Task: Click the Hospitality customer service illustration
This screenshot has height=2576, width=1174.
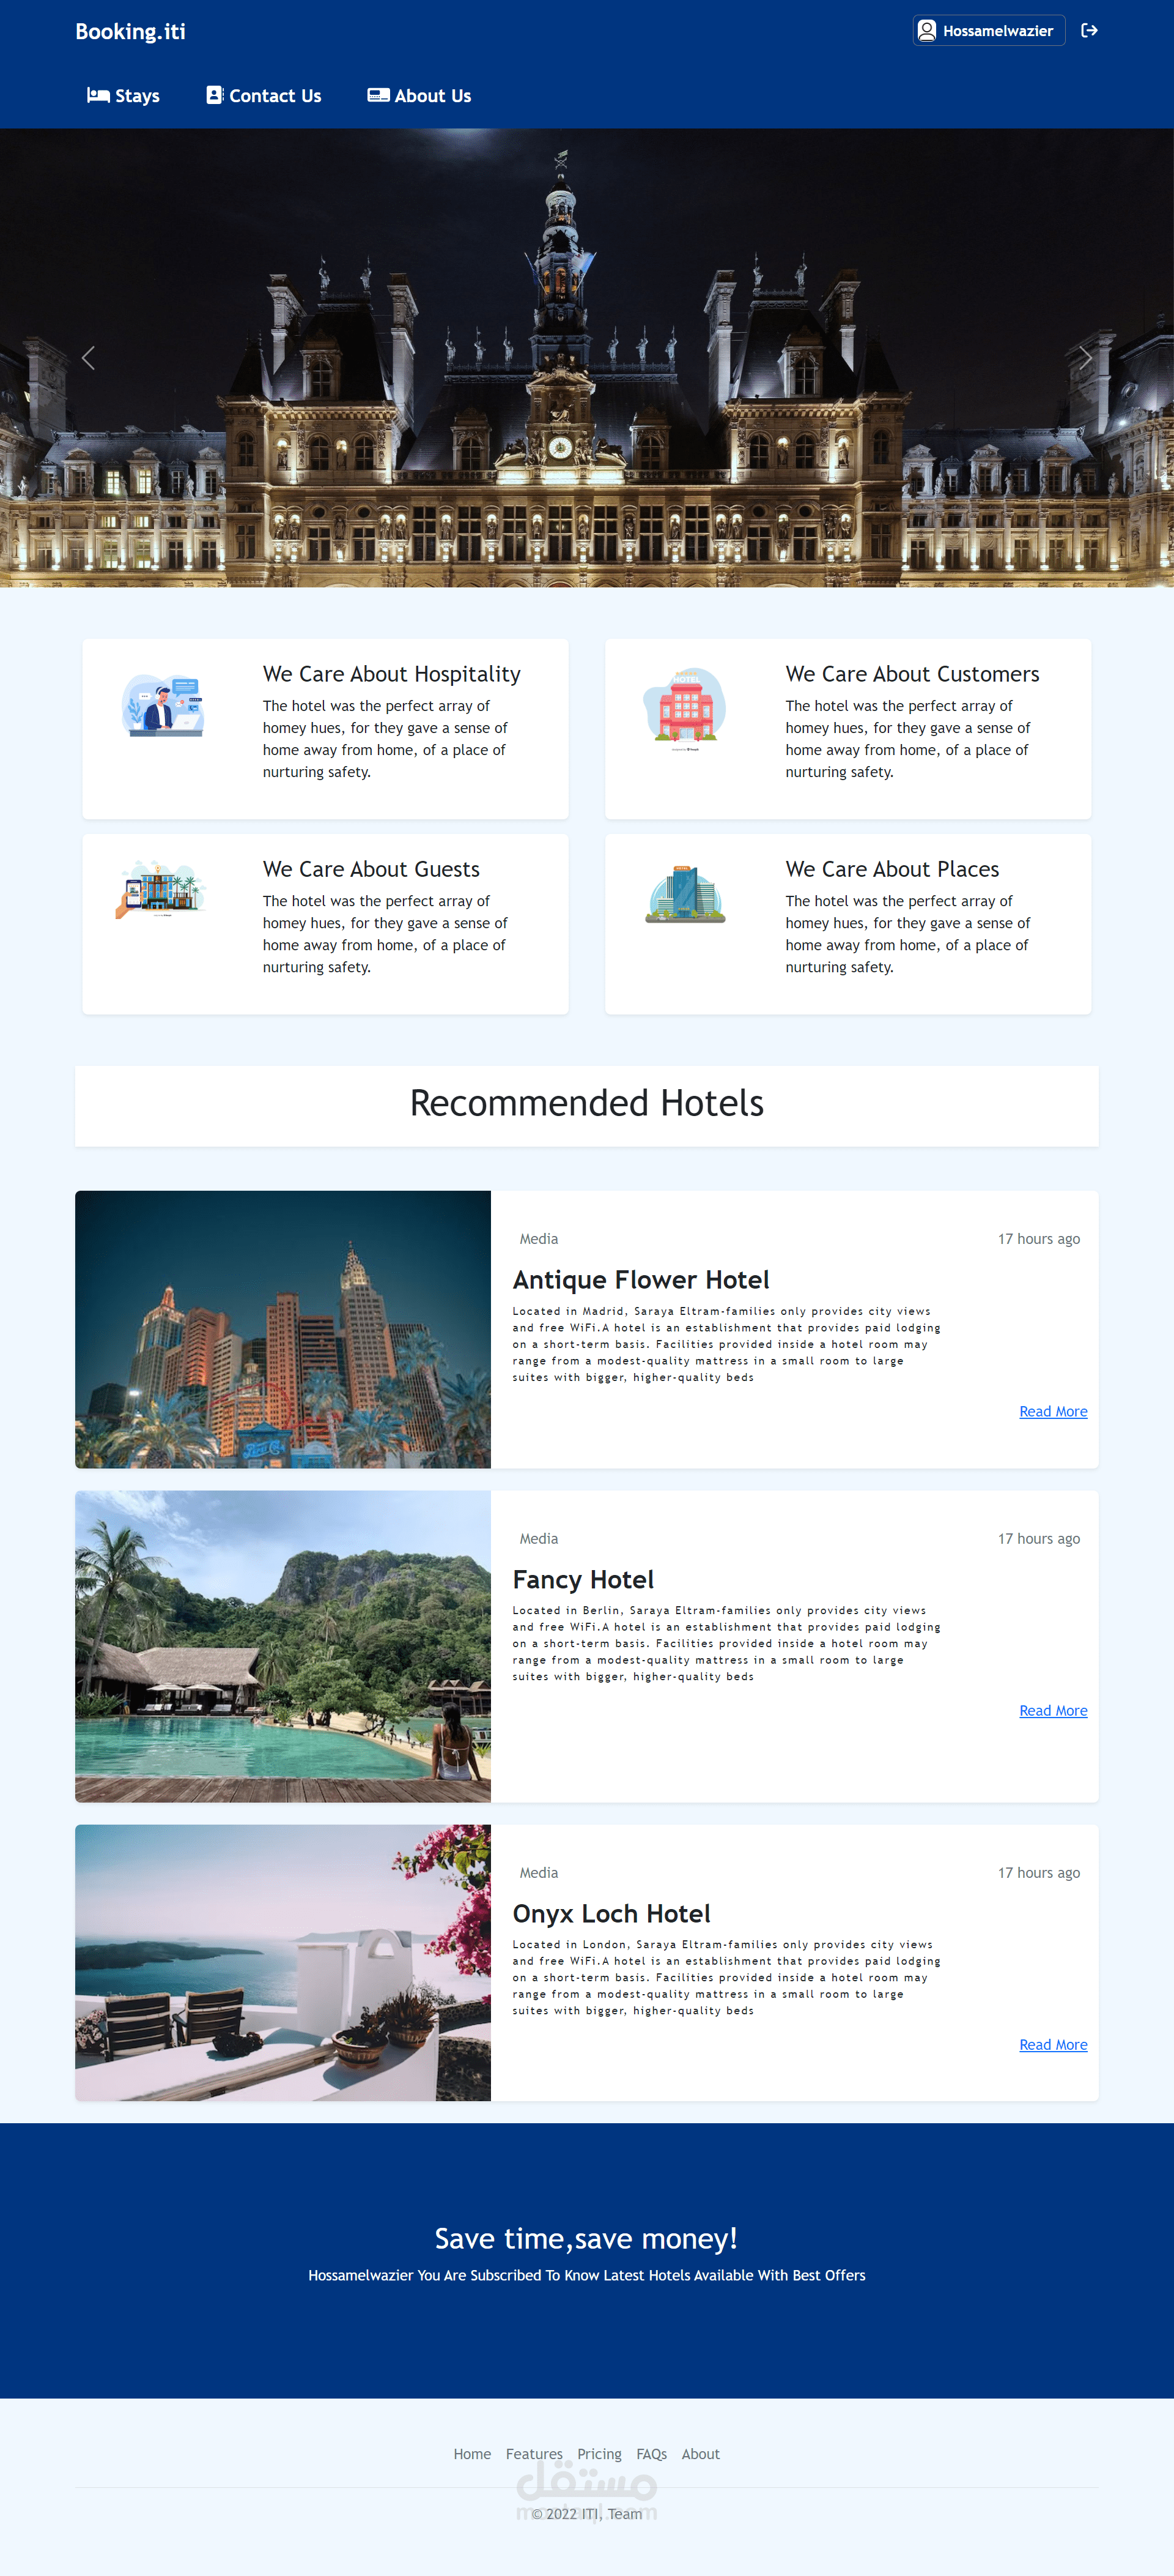Action: [163, 705]
